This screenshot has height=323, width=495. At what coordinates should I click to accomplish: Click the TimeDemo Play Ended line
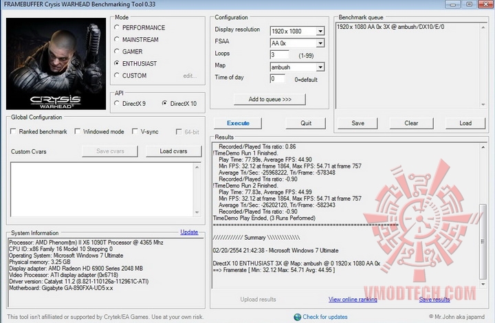[x=264, y=219]
